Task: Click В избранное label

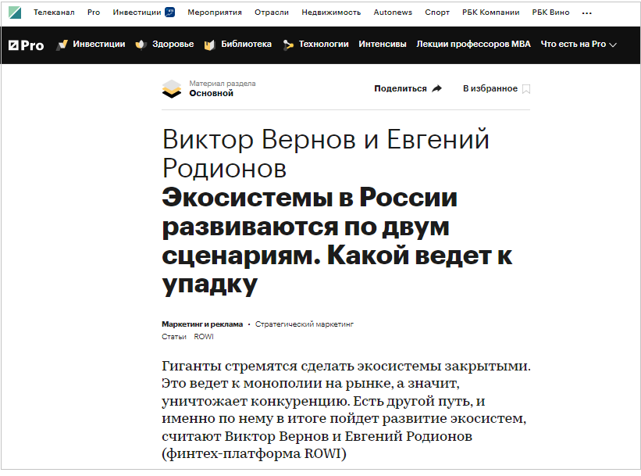Action: 490,88
